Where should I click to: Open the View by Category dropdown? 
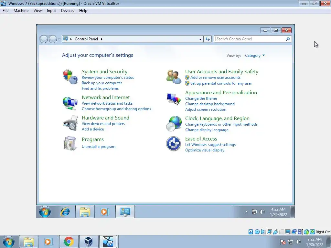(x=255, y=56)
